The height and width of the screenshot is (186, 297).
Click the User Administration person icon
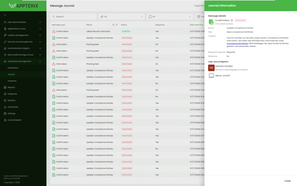point(5,22)
